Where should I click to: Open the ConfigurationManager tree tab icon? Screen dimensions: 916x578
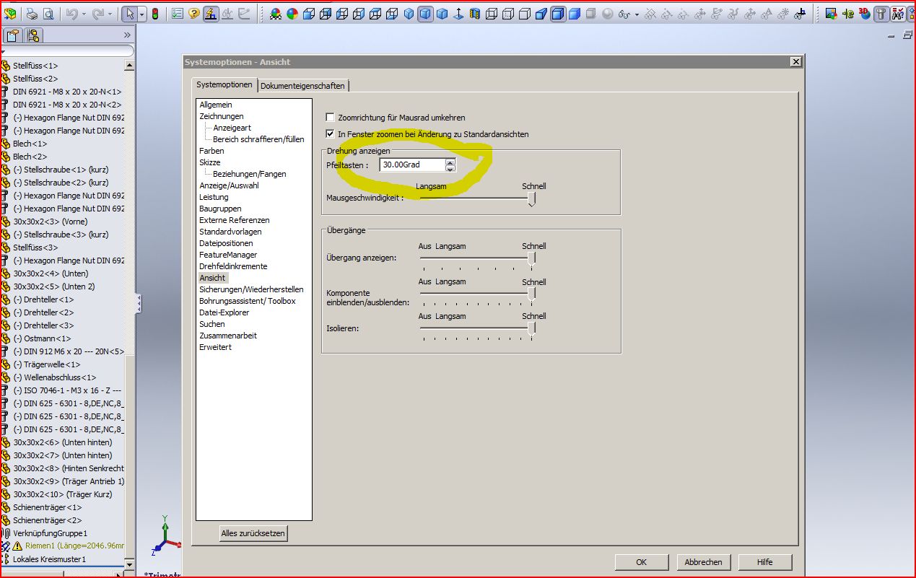pos(33,35)
